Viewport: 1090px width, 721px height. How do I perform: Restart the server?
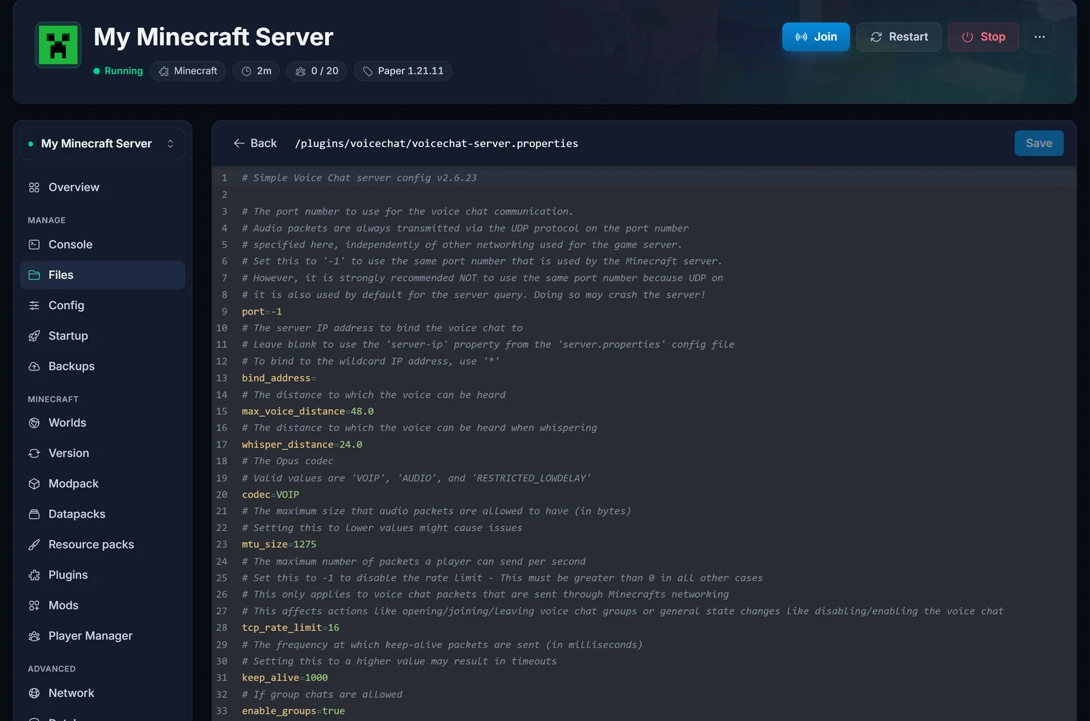pyautogui.click(x=899, y=37)
